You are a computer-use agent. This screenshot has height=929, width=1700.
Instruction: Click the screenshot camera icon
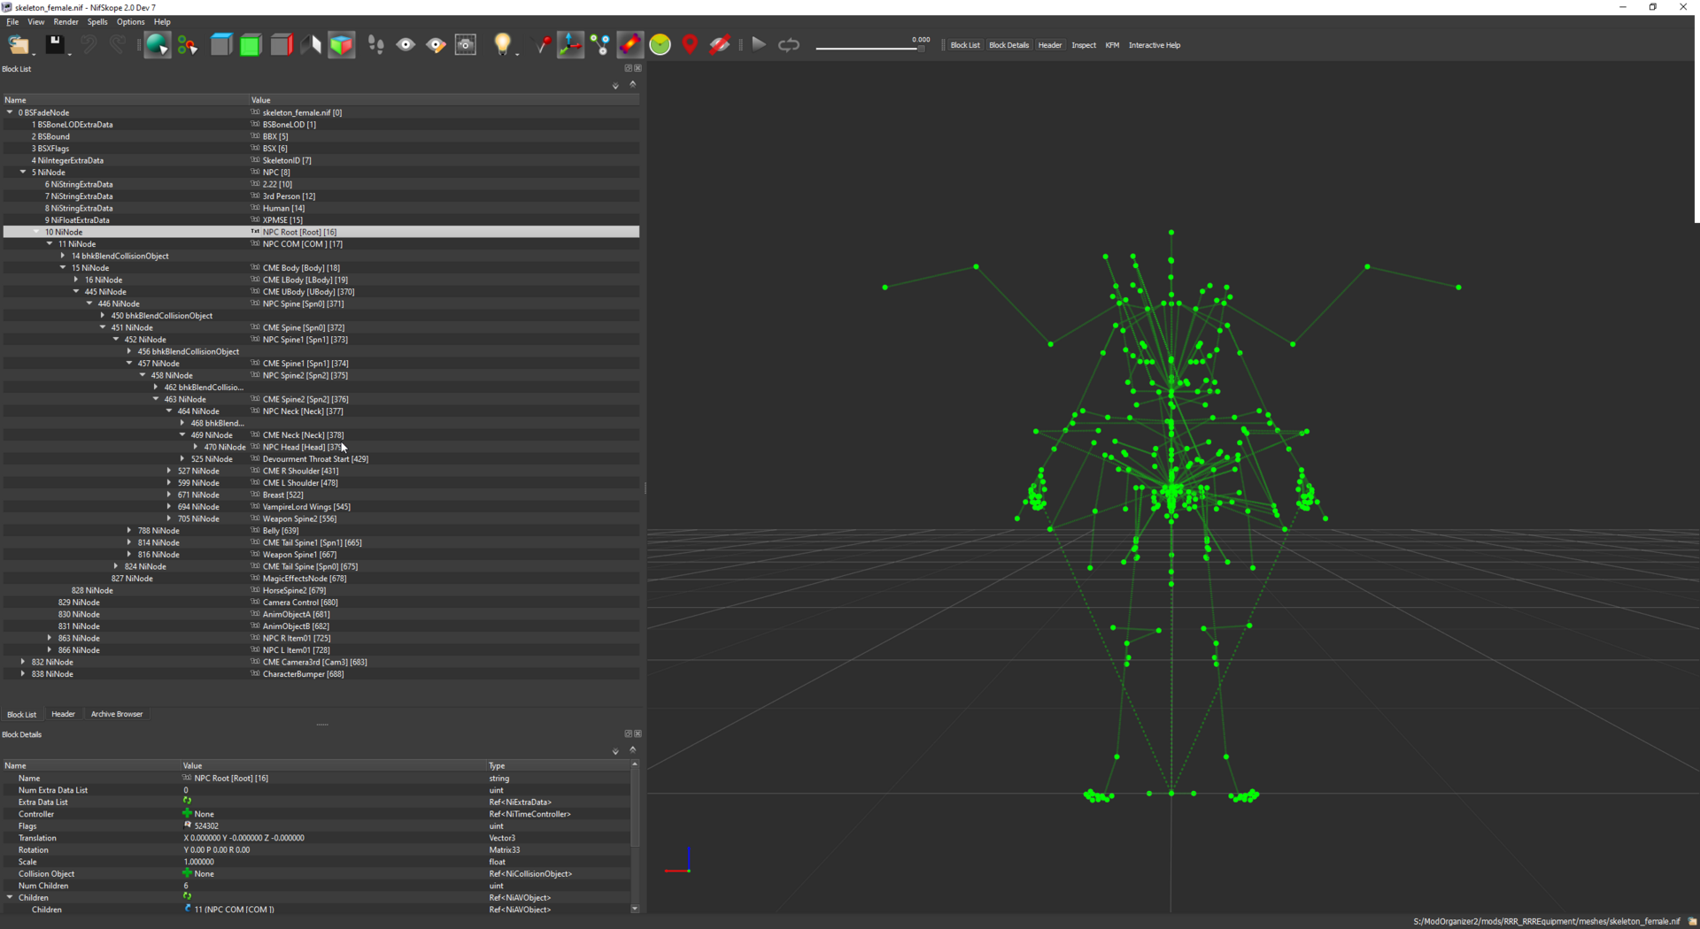pos(466,45)
